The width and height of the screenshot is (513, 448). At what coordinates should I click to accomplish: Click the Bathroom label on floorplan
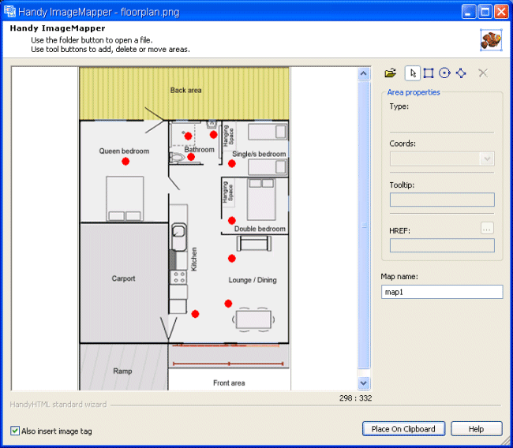pos(199,149)
